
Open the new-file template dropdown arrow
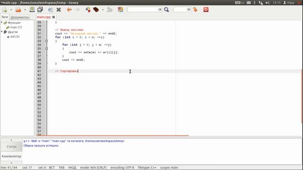(11, 9)
